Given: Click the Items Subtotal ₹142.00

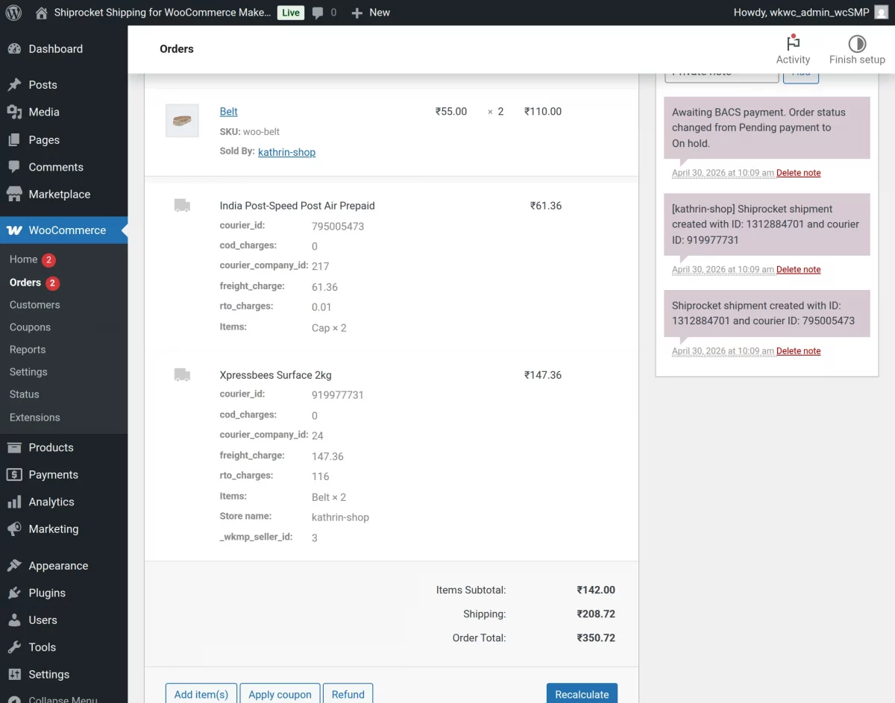Looking at the screenshot, I should coord(596,590).
